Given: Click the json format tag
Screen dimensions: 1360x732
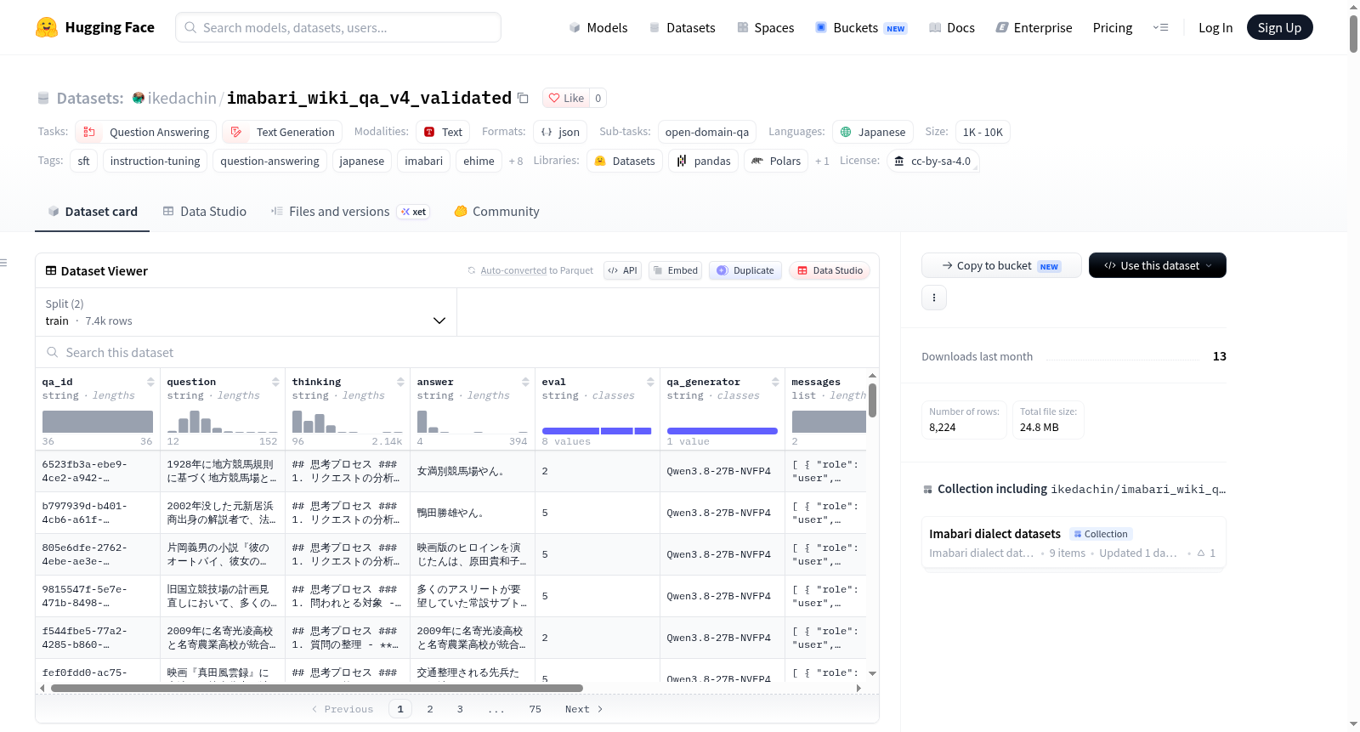Looking at the screenshot, I should (x=560, y=132).
